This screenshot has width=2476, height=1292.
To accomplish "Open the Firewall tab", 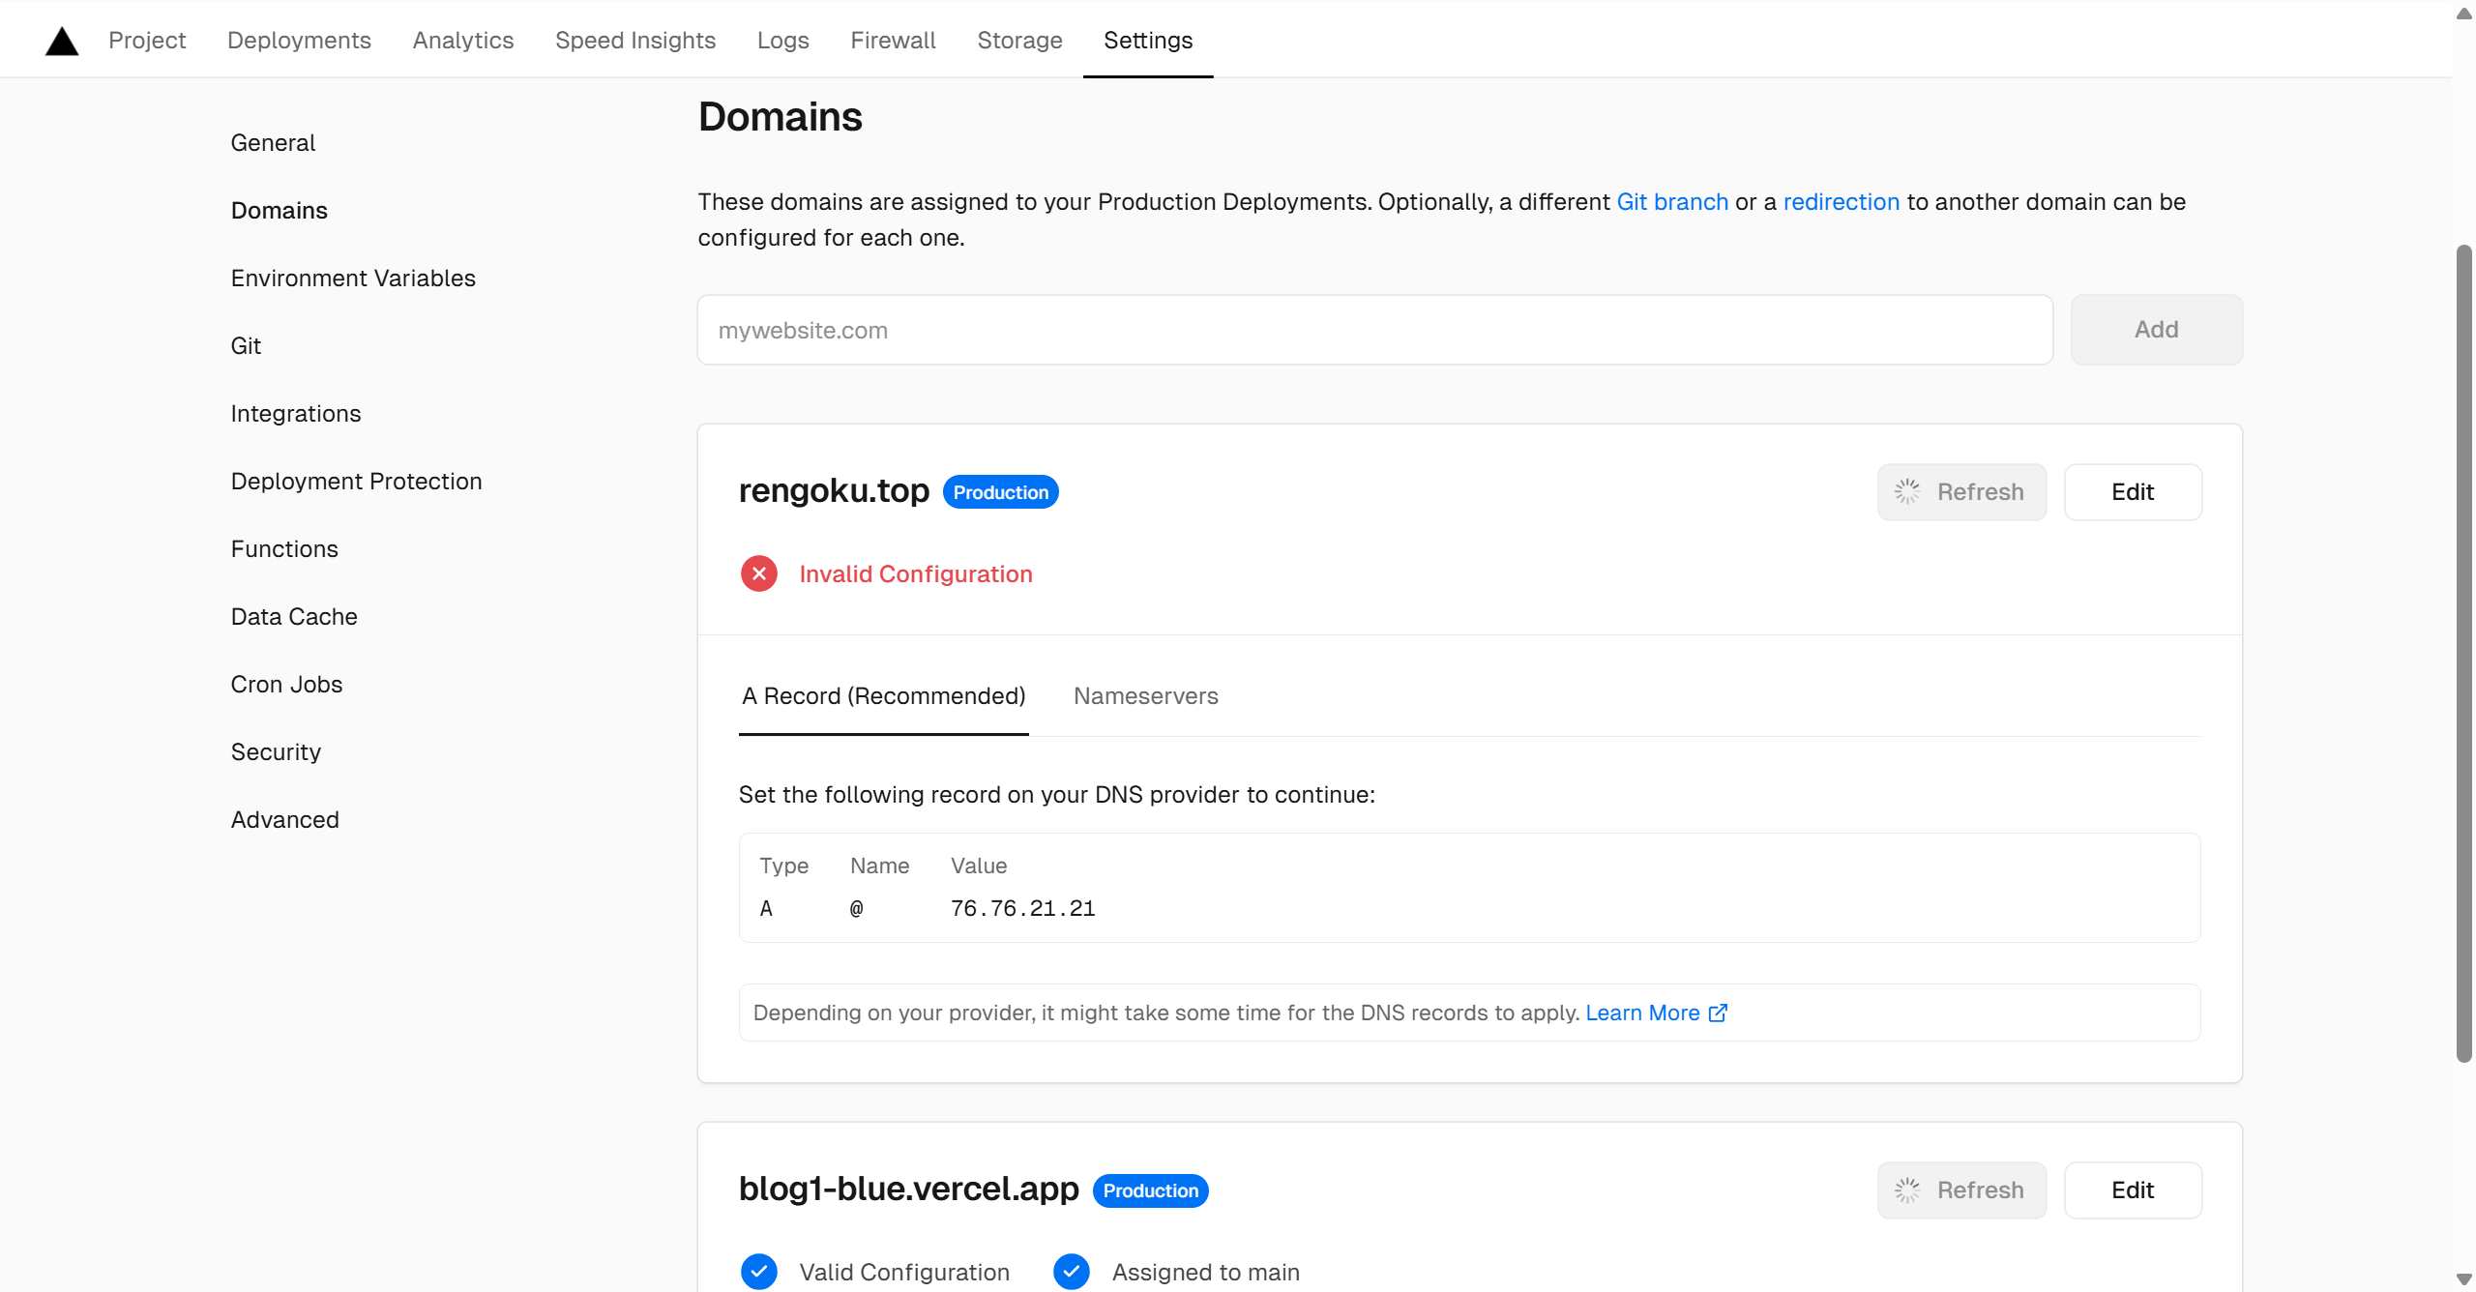I will click(x=894, y=41).
